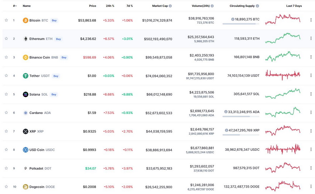315x194 pixels.
Task: Click the info icon beside Volume(24h) header
Action: point(212,6)
